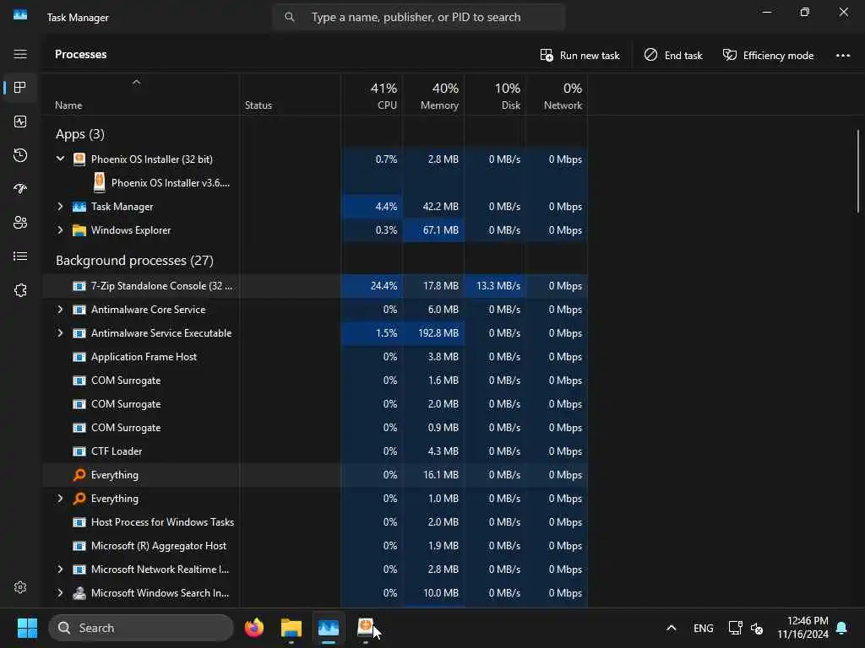Click the taskbar Search box

141,628
